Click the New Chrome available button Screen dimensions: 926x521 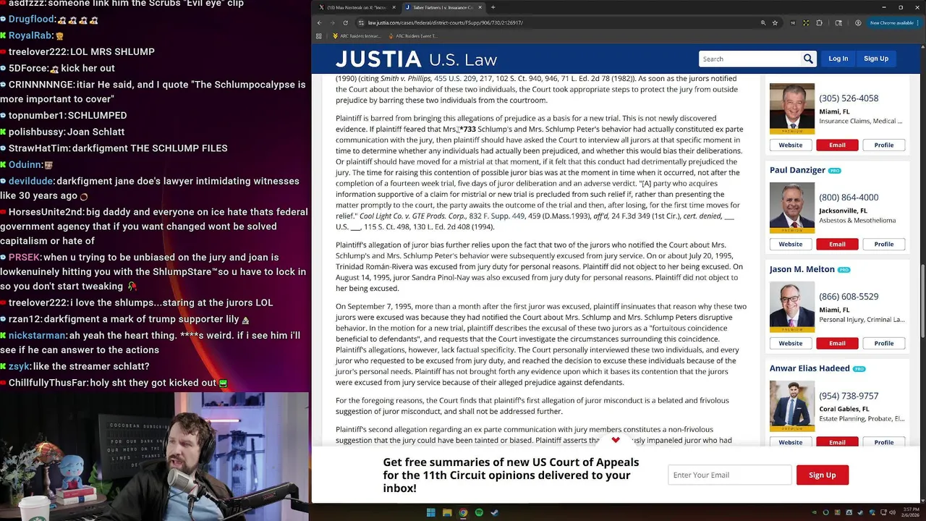(x=894, y=23)
